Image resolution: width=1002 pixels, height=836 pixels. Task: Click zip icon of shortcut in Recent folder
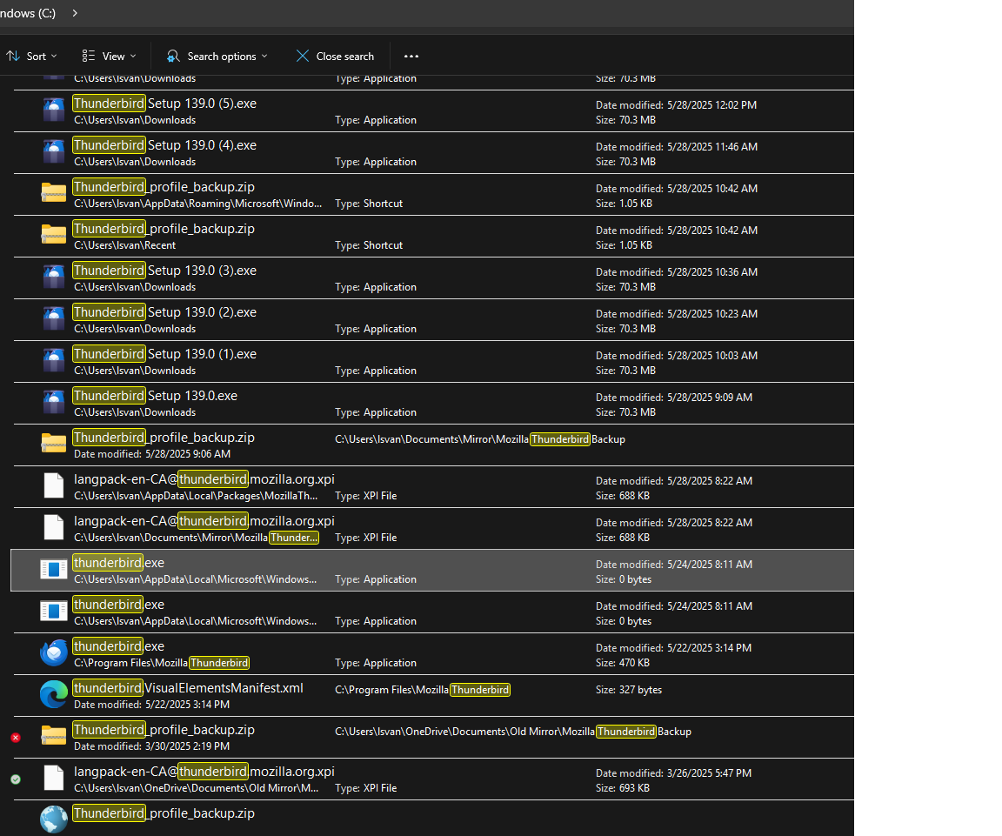tap(54, 235)
